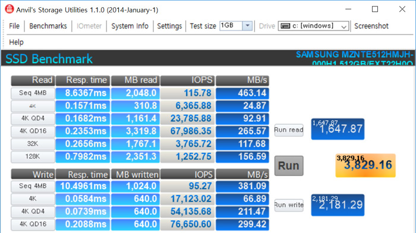This screenshot has width=416, height=233.
Task: Click the Write column header
Action: click(33, 175)
